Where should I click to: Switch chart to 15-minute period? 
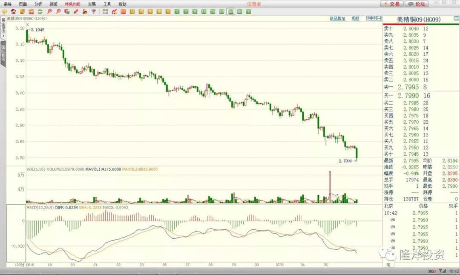(204, 11)
